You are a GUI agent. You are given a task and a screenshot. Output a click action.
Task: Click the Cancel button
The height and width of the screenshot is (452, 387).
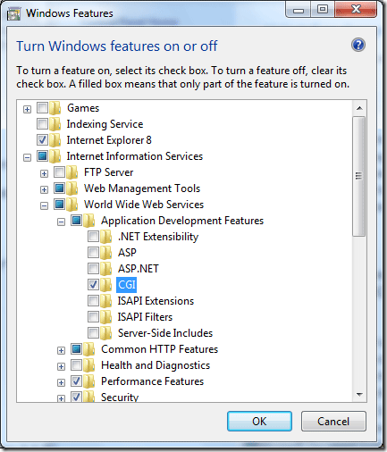(333, 422)
